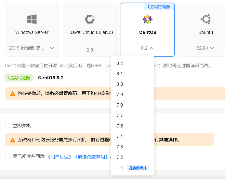The image size is (225, 181).
Task: Choose version 7.2 option
Action: coord(133,157)
